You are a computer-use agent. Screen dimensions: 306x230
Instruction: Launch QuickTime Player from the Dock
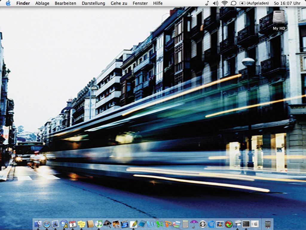tap(211, 224)
